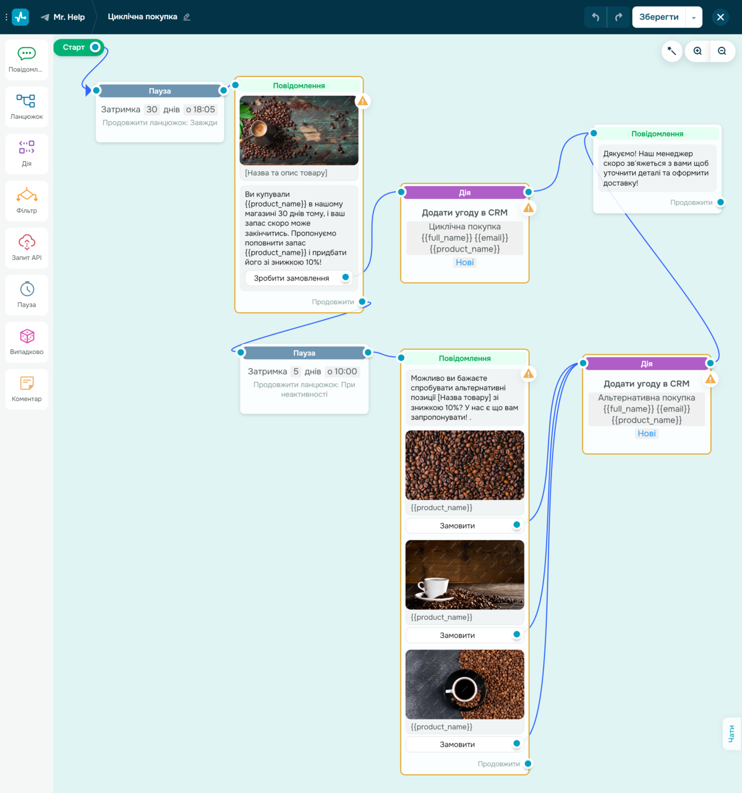The width and height of the screenshot is (742, 793).
Task: Click the Зберегти save button
Action: point(659,17)
